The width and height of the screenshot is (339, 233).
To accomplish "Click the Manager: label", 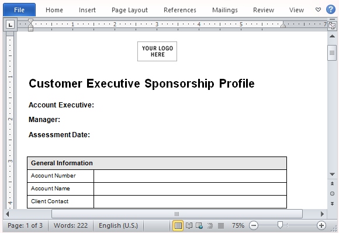I will click(x=44, y=119).
